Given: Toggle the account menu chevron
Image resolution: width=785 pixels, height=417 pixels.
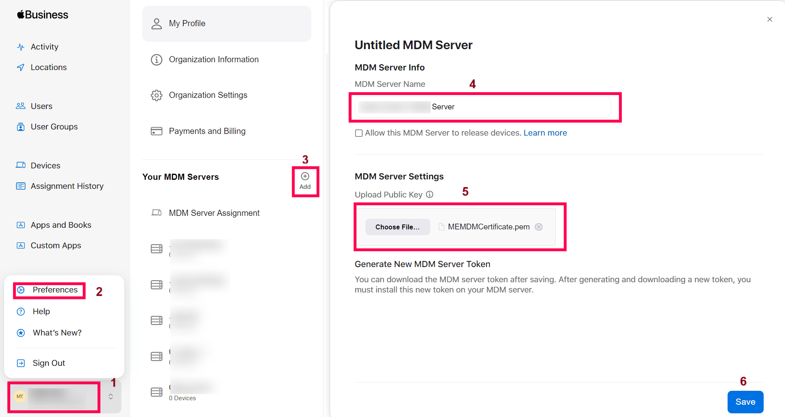Looking at the screenshot, I should click(111, 397).
